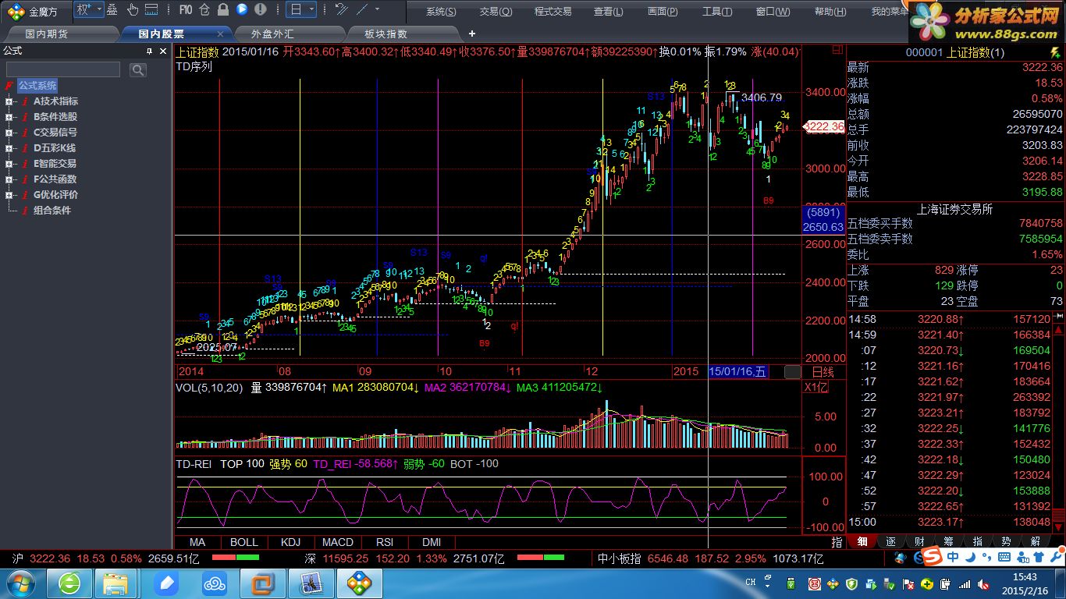Pin the 公式 panel with pushpin icon
Screen dimensions: 1066x599
151,51
